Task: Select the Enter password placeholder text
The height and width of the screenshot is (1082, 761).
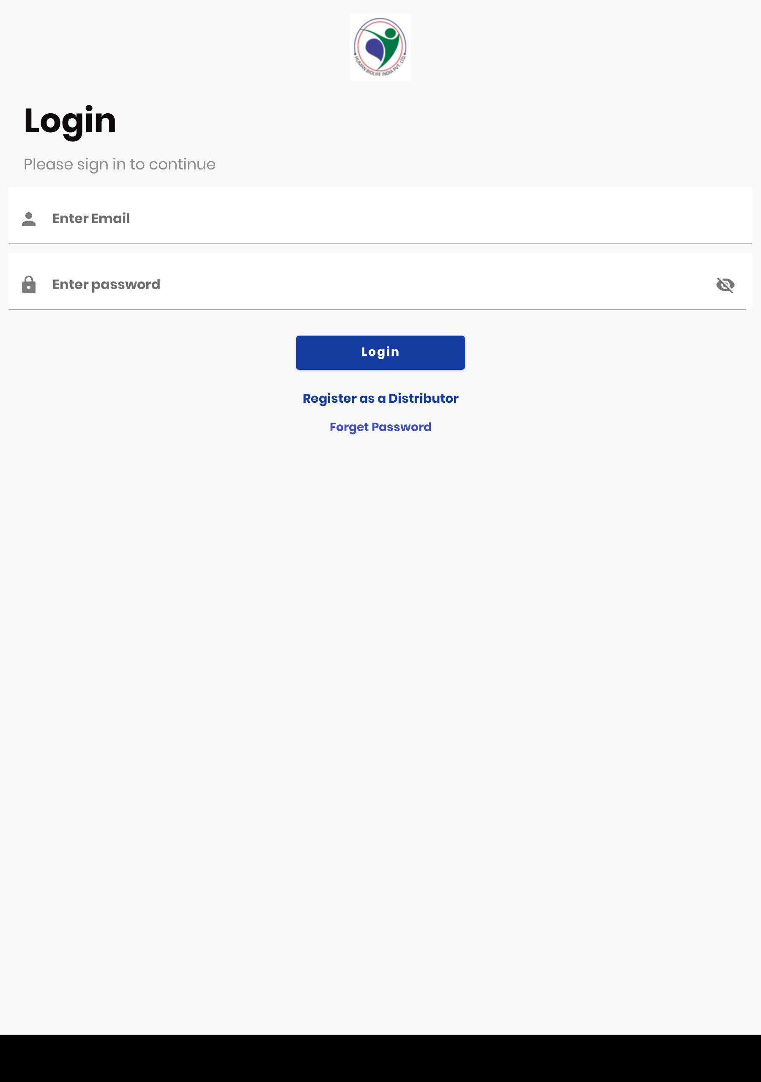Action: click(x=106, y=284)
